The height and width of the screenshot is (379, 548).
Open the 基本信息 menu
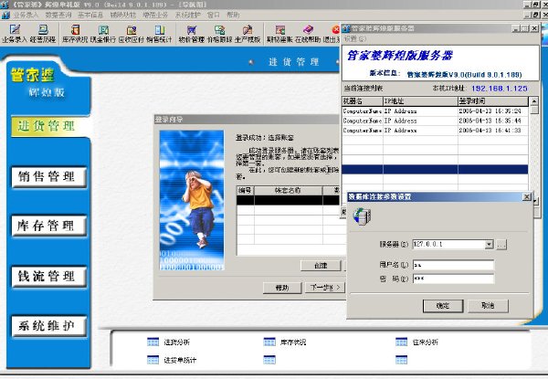coord(90,15)
